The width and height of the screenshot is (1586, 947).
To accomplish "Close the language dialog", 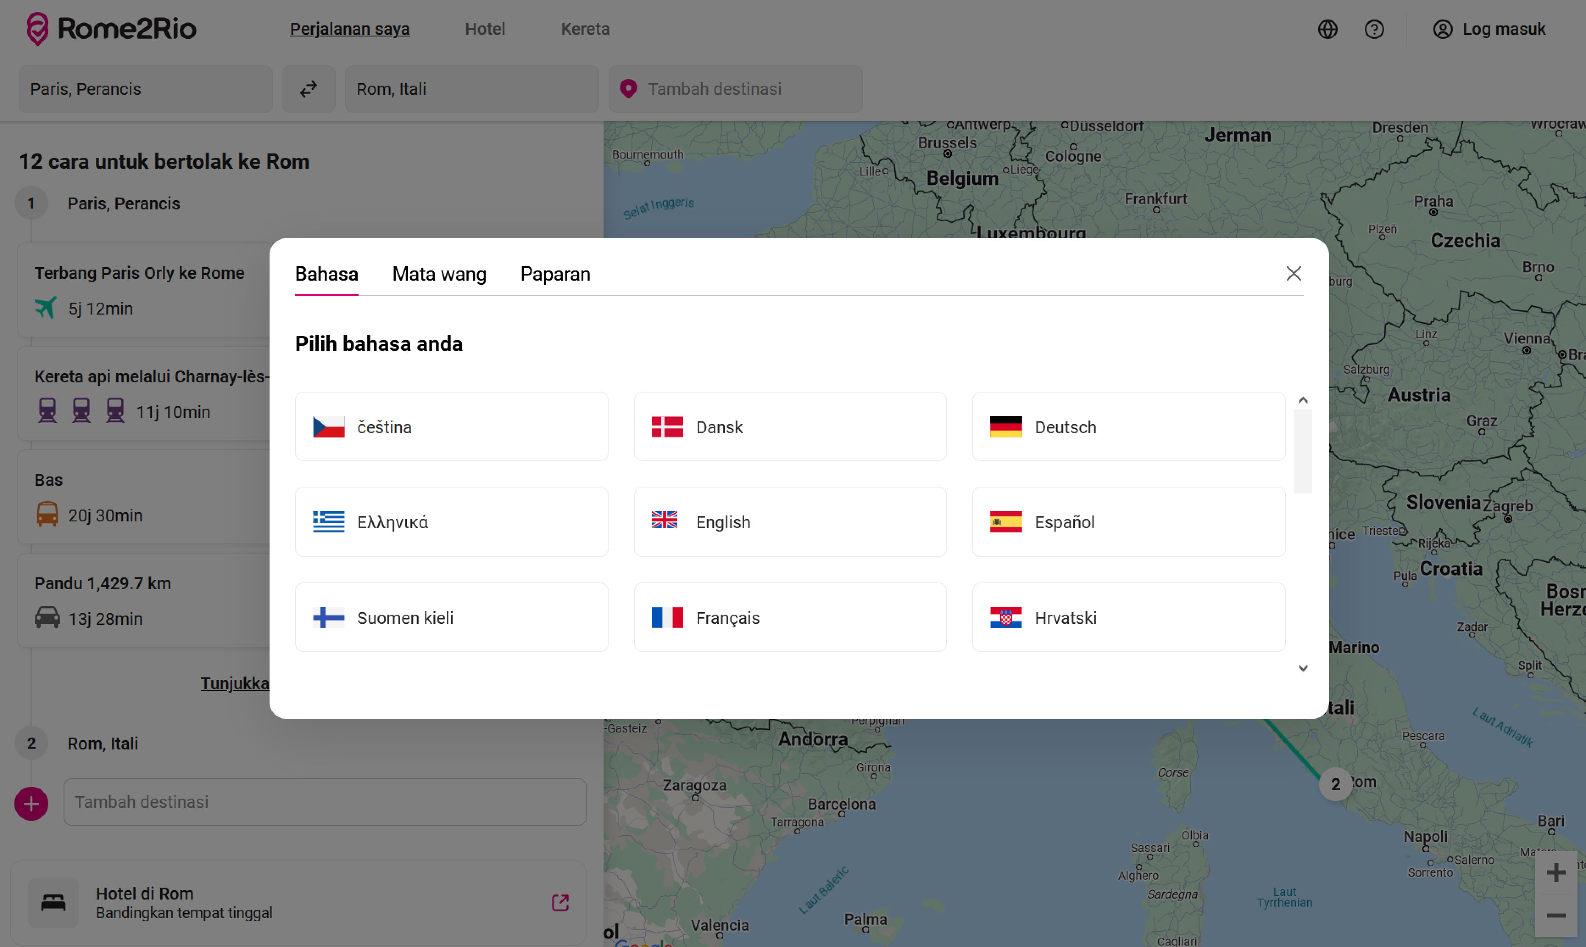I will (x=1293, y=274).
